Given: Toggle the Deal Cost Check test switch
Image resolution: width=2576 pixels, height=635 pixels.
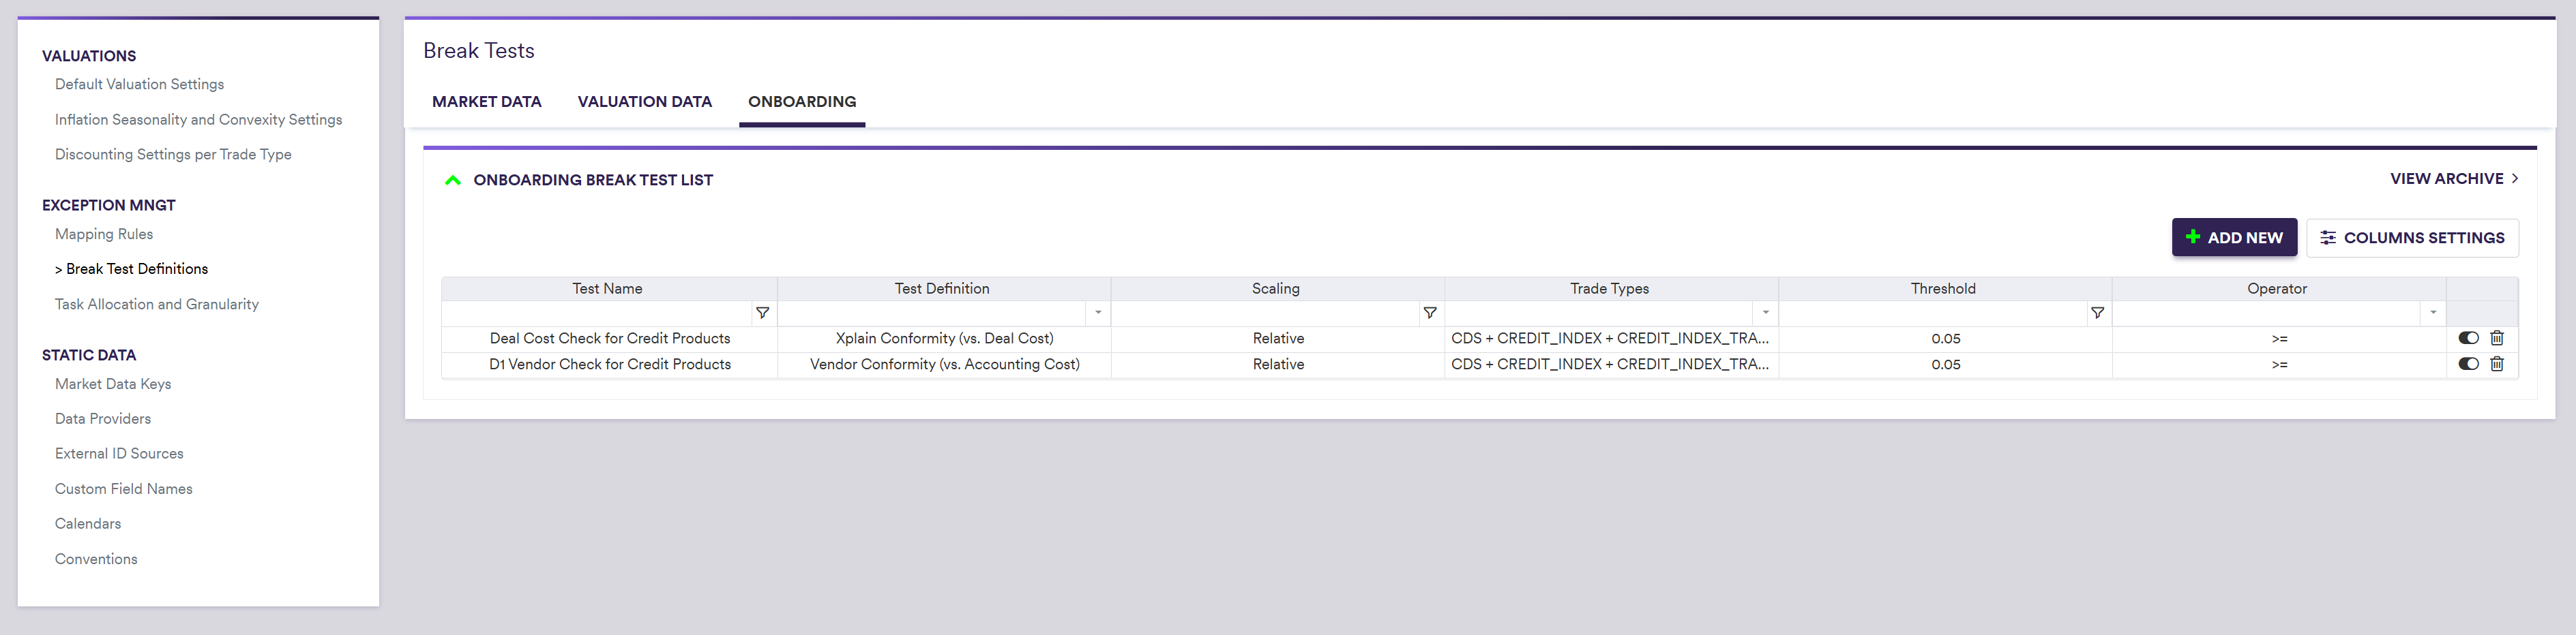Looking at the screenshot, I should [x=2467, y=339].
